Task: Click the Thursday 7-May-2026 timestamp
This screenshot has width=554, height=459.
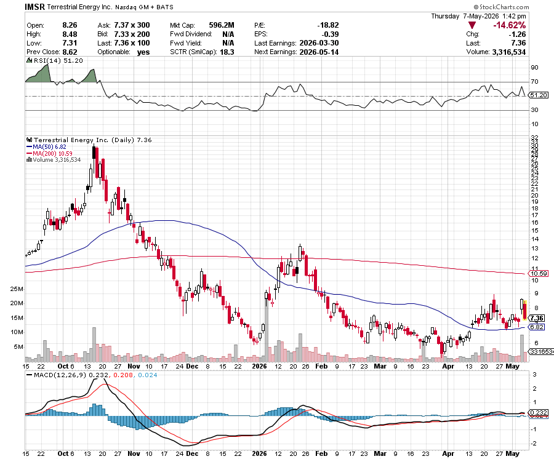Action: 478,16
